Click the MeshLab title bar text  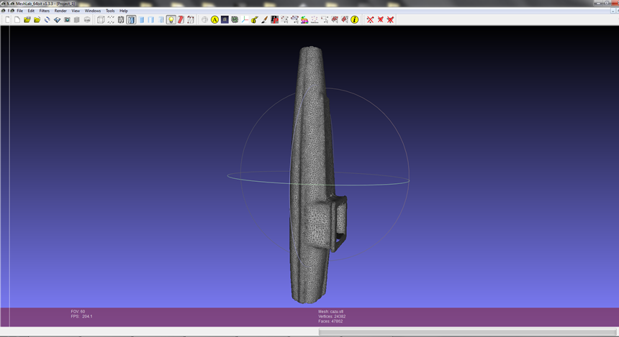pos(45,4)
